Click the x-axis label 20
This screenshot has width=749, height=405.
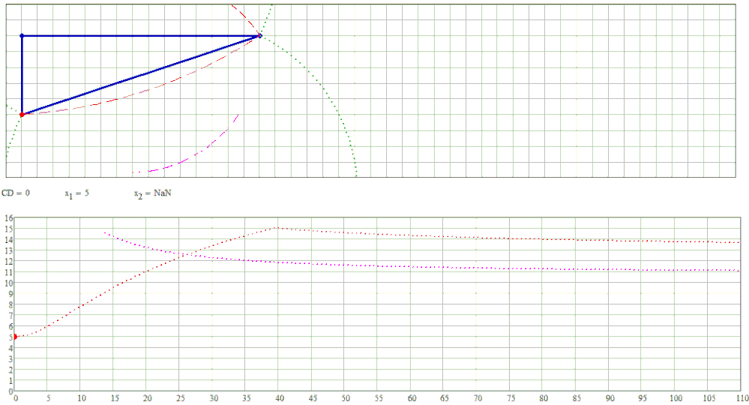pos(147,397)
